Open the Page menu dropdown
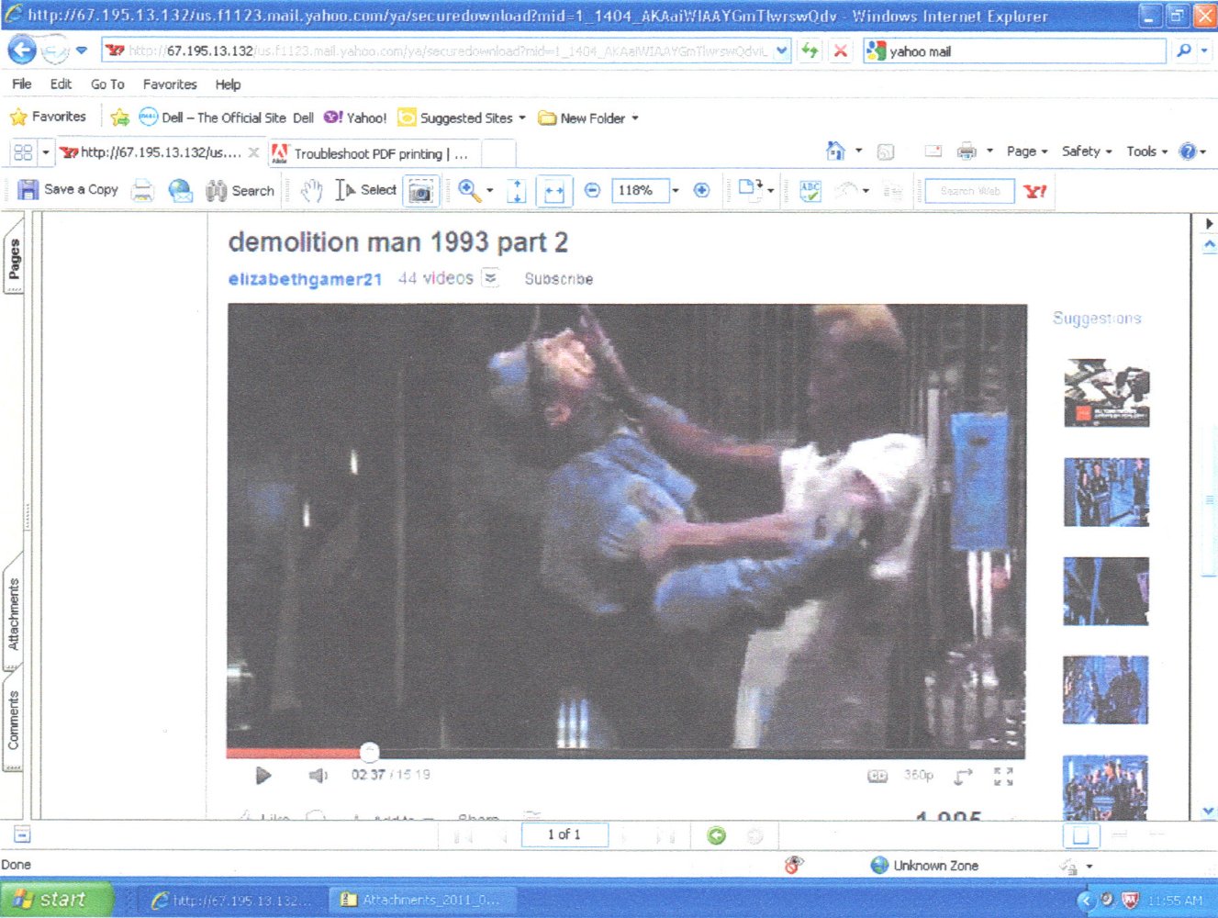 point(1027,151)
